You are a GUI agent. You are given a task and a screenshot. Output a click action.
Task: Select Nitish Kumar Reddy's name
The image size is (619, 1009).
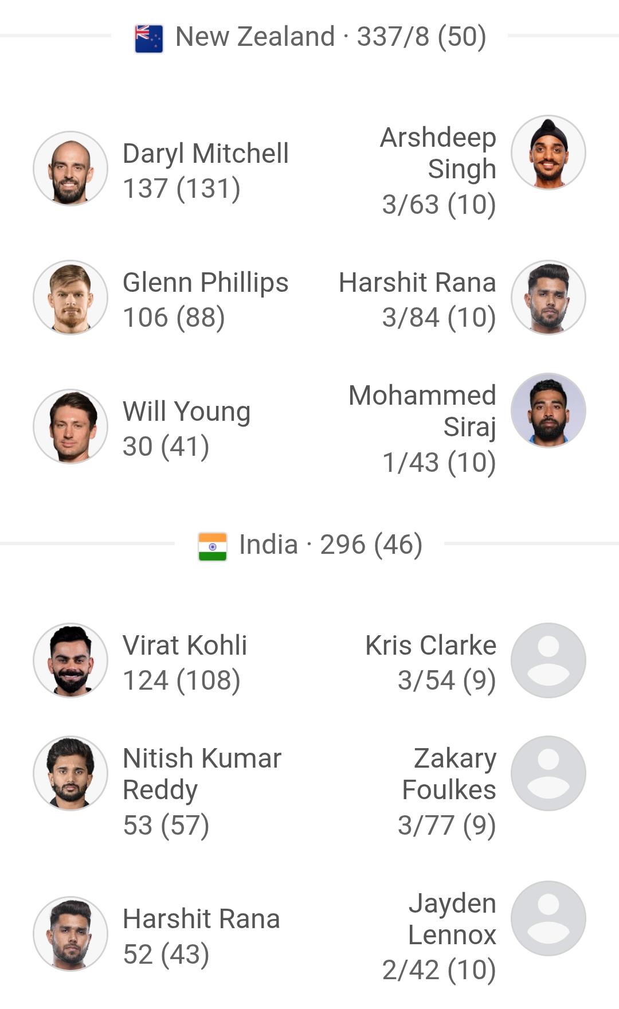point(202,774)
